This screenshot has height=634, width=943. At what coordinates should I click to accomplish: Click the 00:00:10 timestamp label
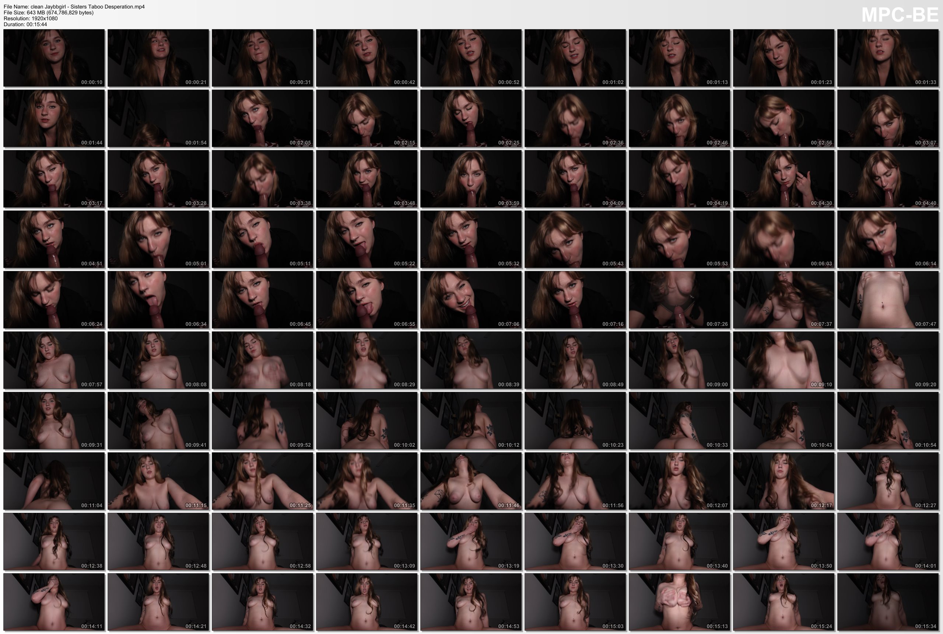click(92, 82)
